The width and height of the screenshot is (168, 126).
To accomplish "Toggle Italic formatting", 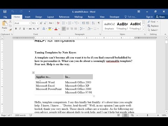I will point(20,29).
